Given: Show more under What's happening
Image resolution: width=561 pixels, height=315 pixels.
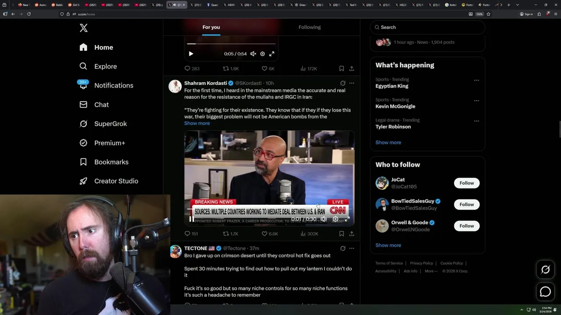Looking at the screenshot, I should point(388,143).
